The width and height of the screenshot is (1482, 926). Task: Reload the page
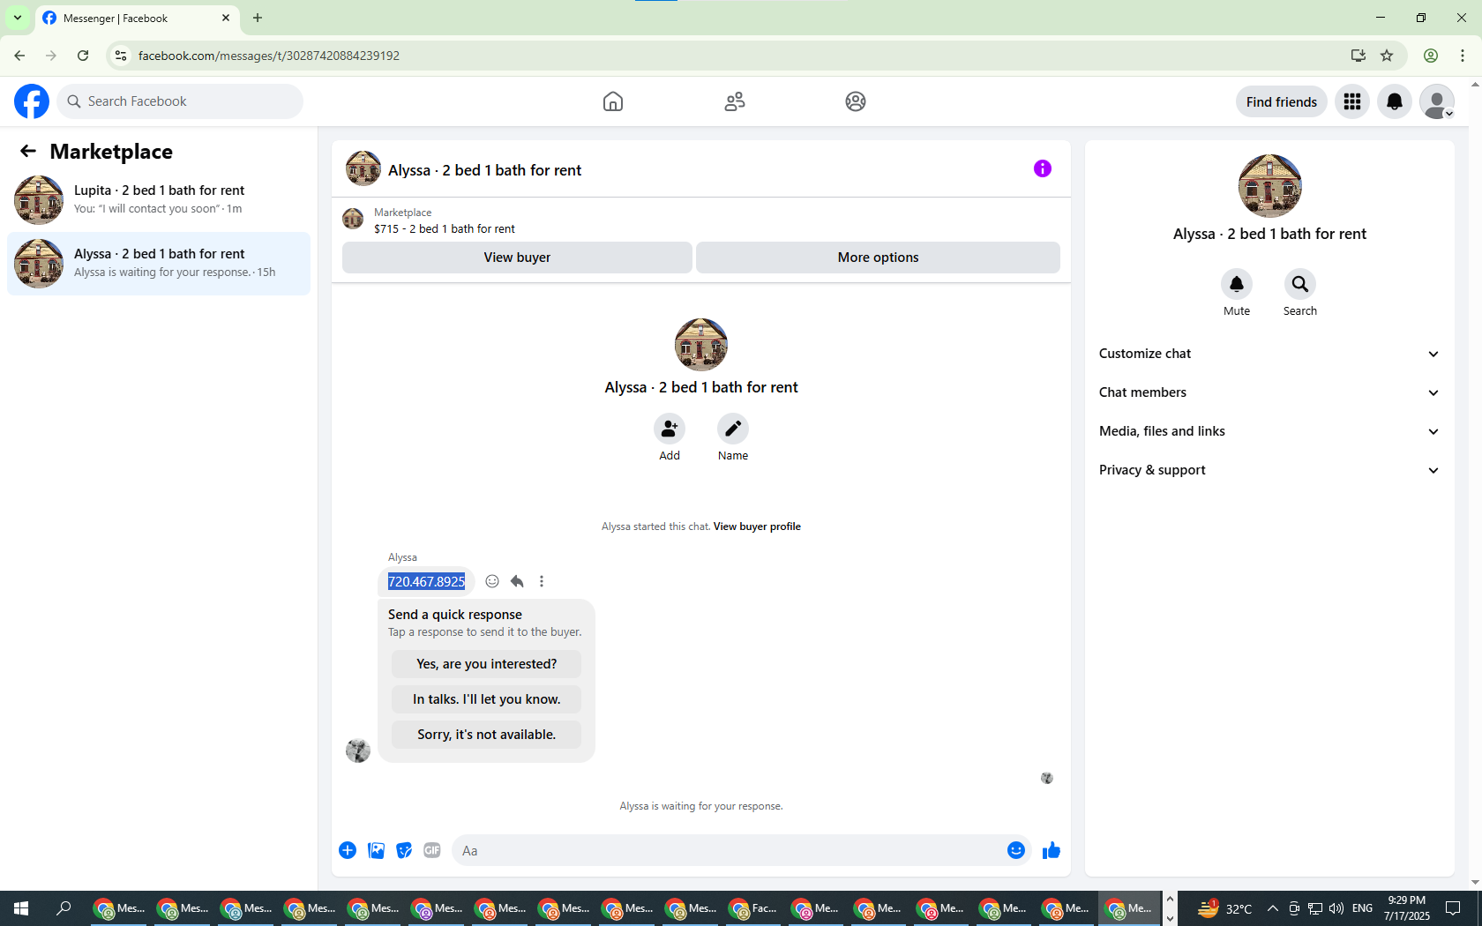83,56
